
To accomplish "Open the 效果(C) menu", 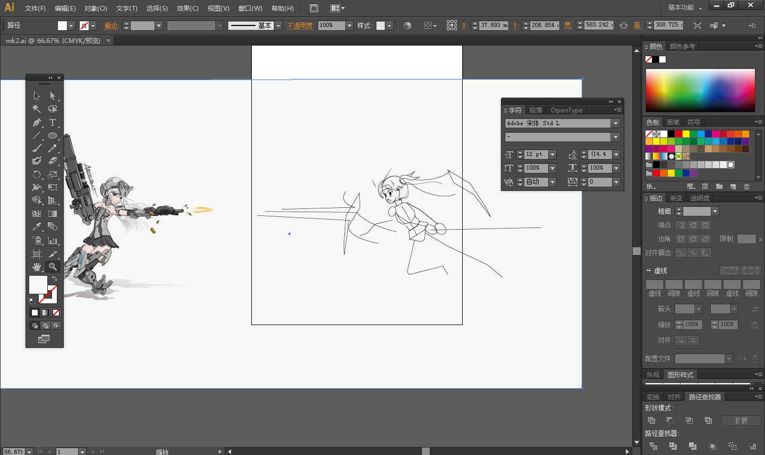I will tap(188, 8).
